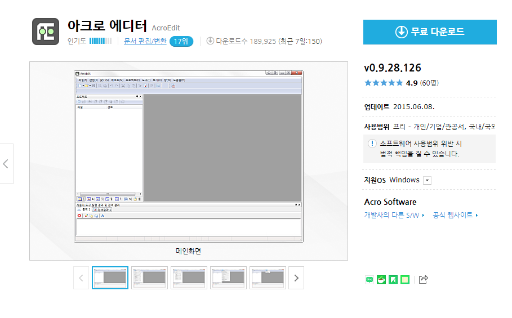512x318 pixels.
Task: Click the share arrow icon
Action: coord(423,280)
